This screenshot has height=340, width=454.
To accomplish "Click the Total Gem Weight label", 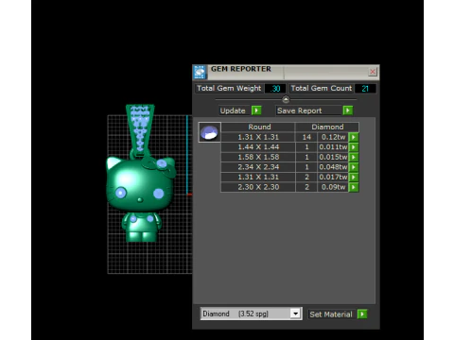I will pos(229,89).
